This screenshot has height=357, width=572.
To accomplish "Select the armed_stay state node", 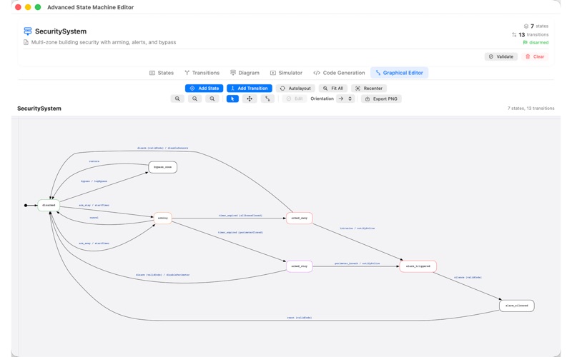I will click(299, 266).
